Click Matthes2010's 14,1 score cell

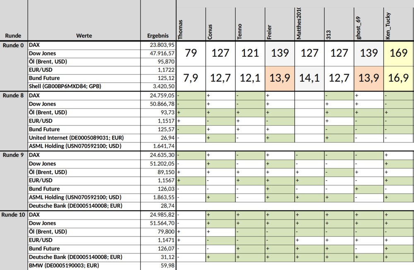[x=309, y=78]
